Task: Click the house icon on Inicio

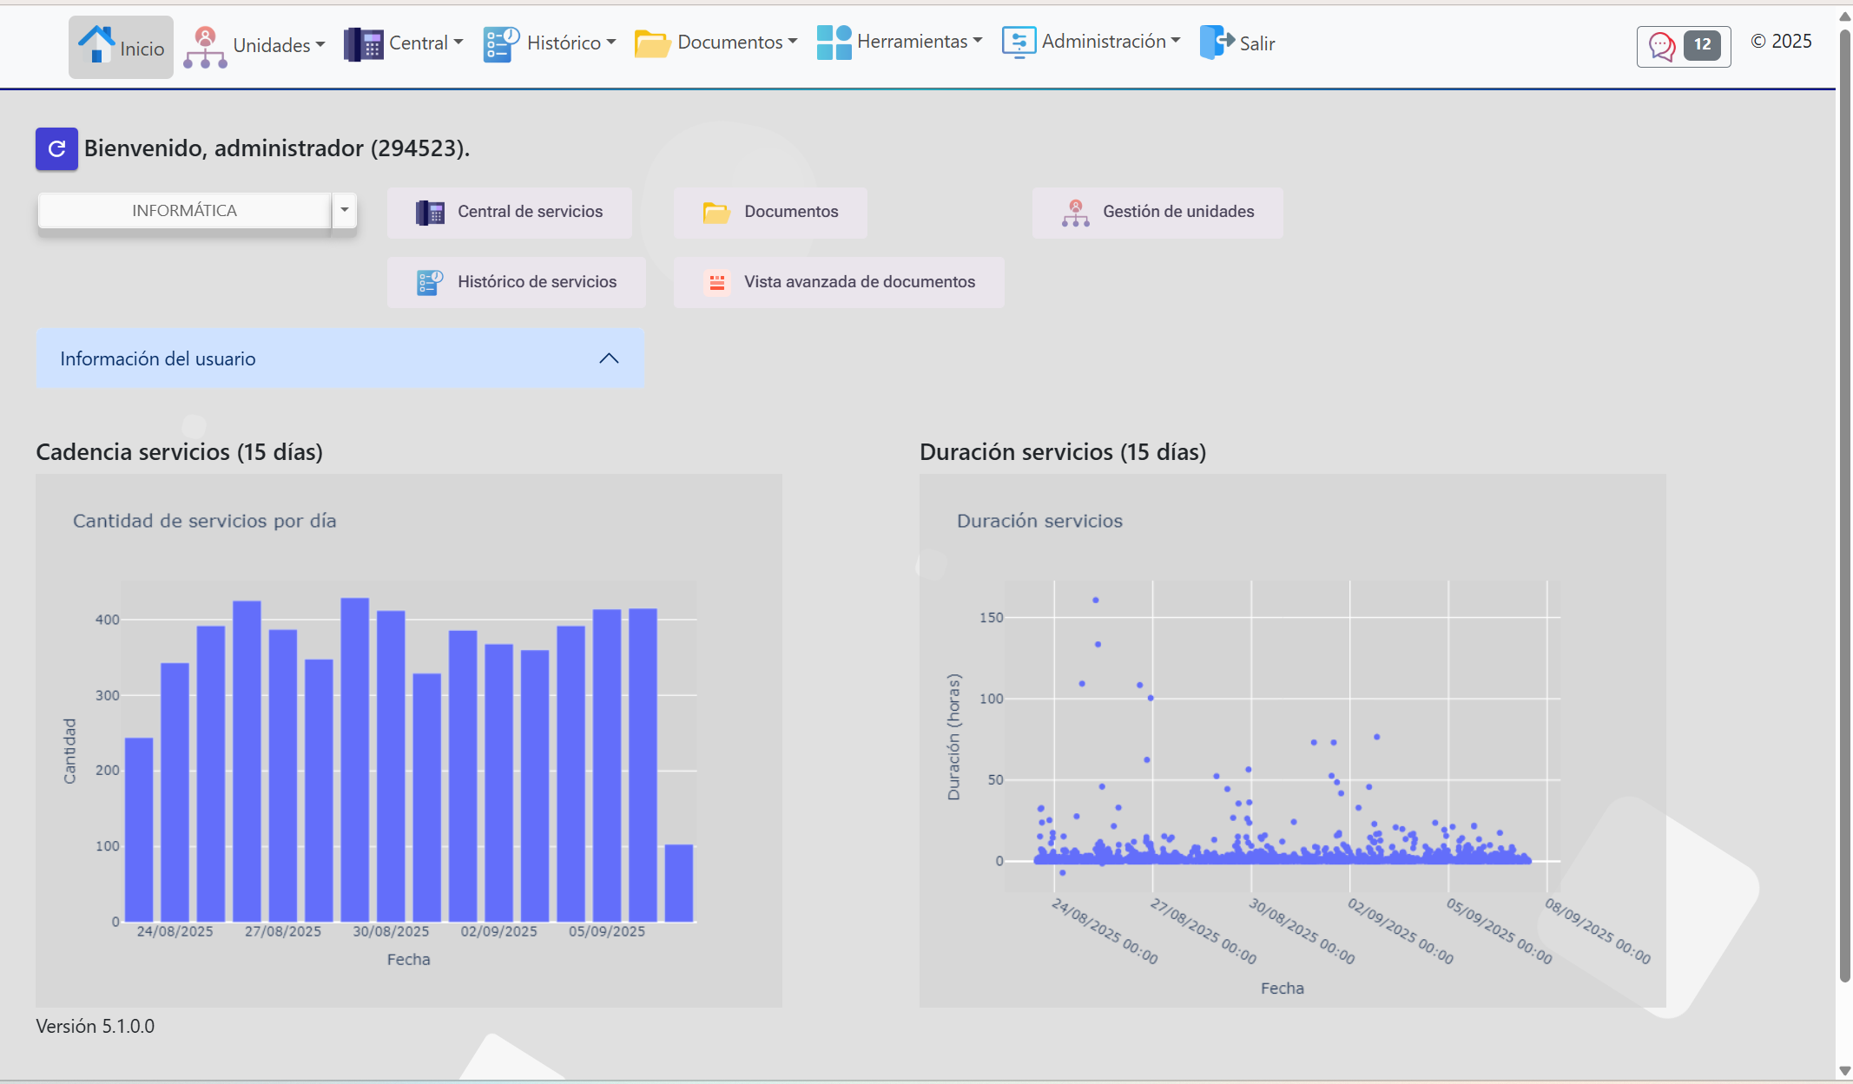Action: click(x=96, y=43)
